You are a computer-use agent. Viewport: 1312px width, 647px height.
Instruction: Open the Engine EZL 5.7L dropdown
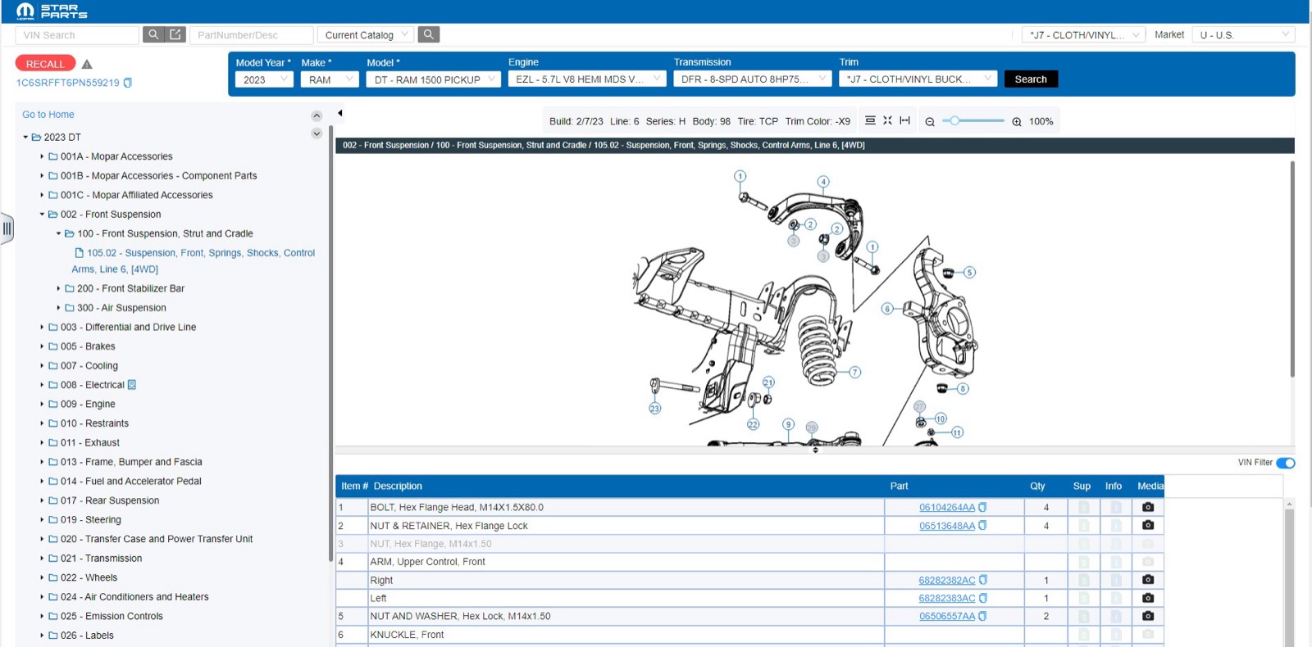[x=587, y=79]
